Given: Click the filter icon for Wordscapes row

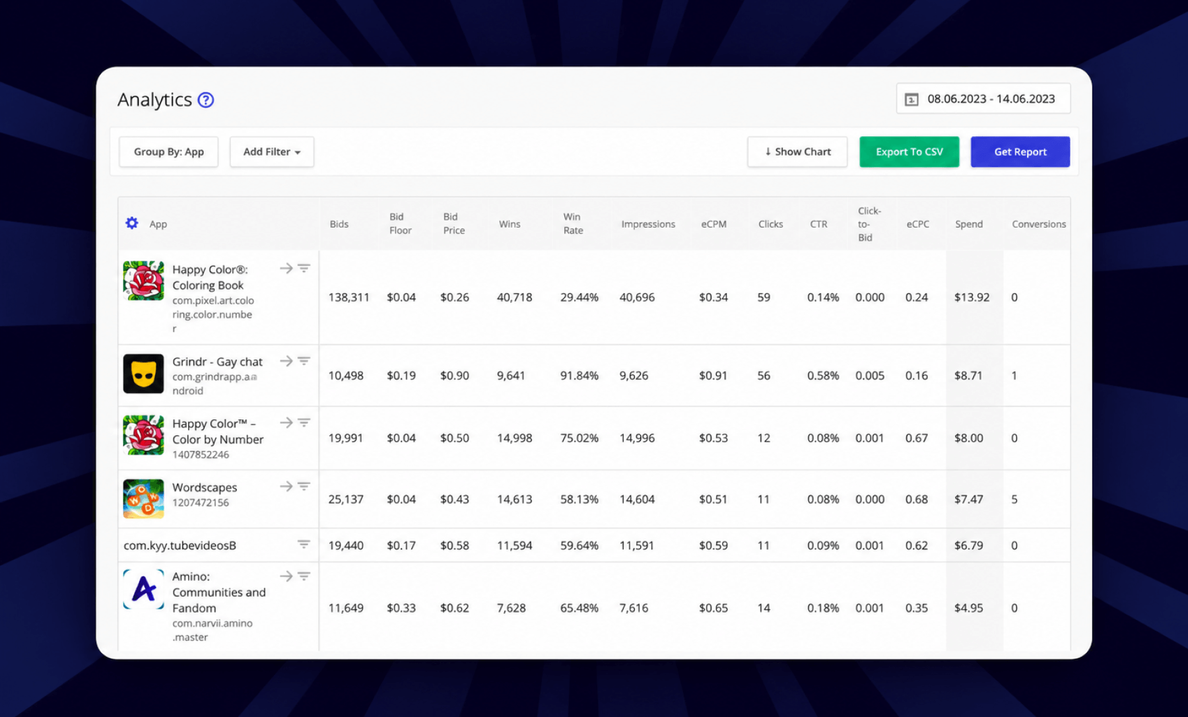Looking at the screenshot, I should pos(304,487).
